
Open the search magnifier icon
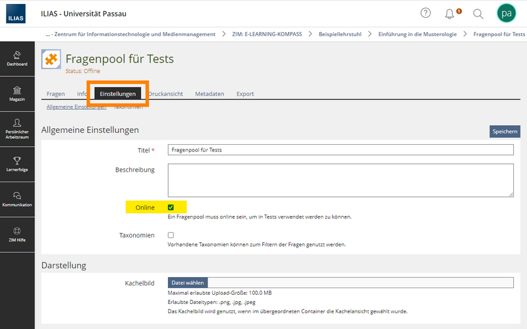[478, 14]
